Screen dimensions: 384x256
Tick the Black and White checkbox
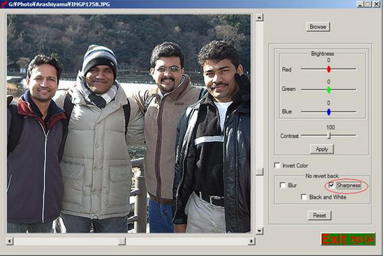304,197
